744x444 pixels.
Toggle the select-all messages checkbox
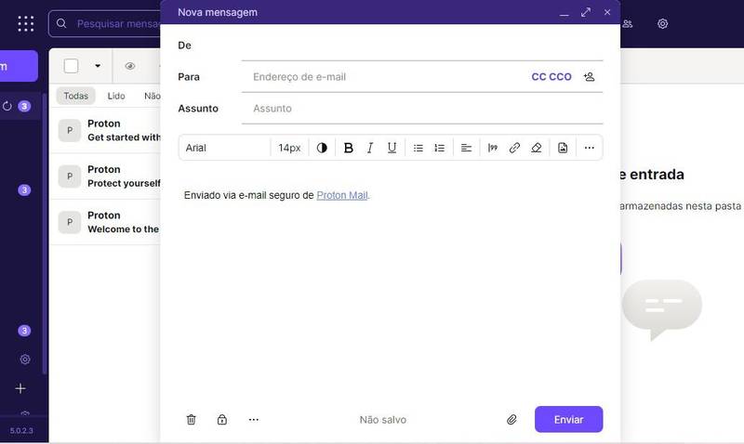(x=72, y=66)
